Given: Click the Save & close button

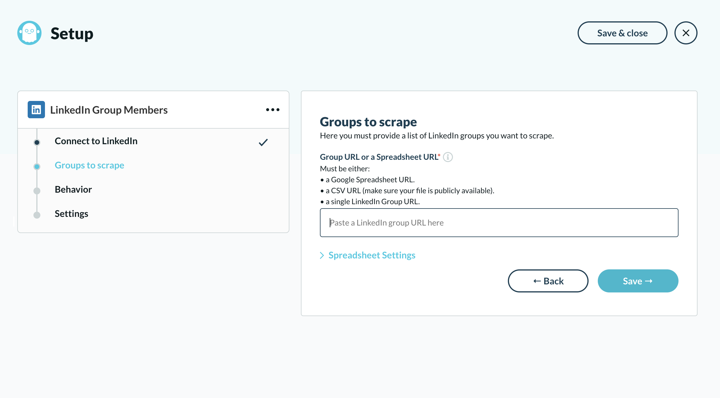Looking at the screenshot, I should pos(622,33).
